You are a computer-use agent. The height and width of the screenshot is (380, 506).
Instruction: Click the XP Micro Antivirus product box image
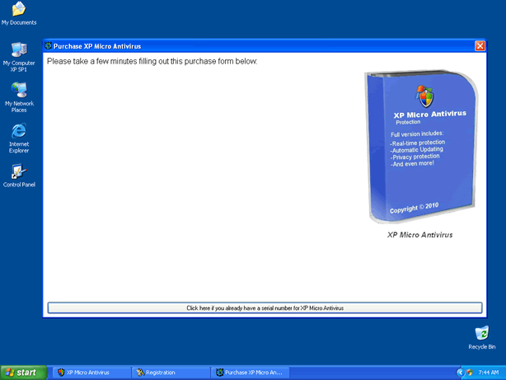tap(419, 148)
